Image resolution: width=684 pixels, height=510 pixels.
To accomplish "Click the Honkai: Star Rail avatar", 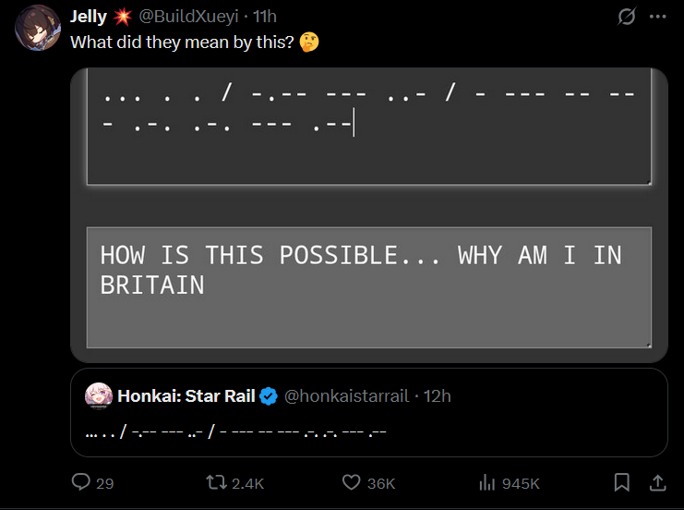I will coord(99,395).
